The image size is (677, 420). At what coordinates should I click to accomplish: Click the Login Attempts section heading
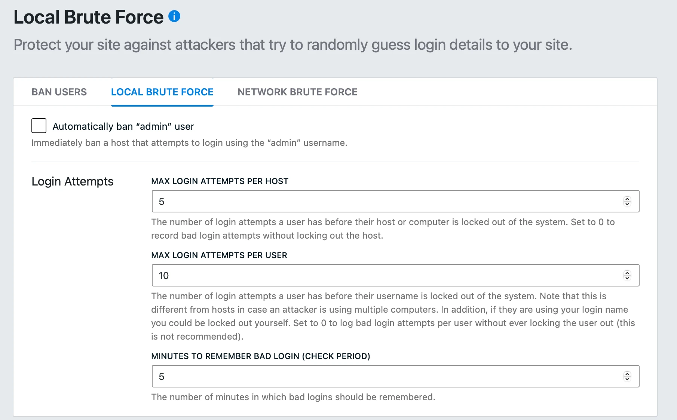[x=72, y=181]
